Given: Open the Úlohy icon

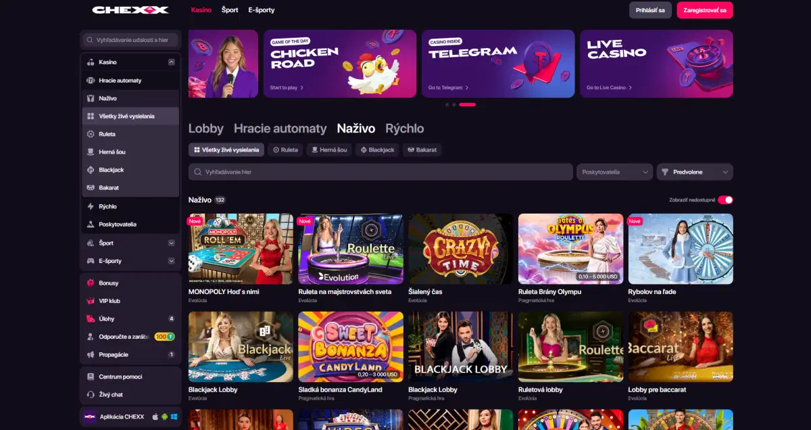Looking at the screenshot, I should 91,318.
